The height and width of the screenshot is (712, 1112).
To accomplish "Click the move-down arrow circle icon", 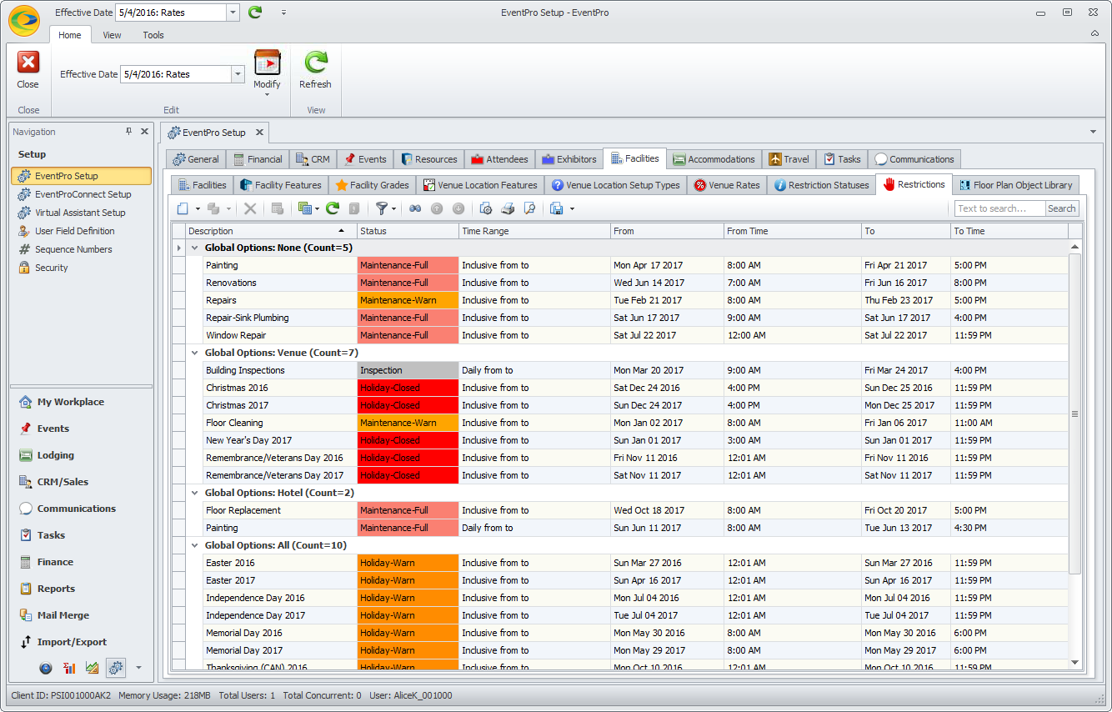I will pyautogui.click(x=458, y=208).
